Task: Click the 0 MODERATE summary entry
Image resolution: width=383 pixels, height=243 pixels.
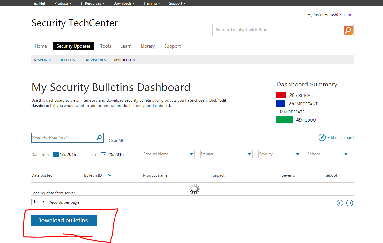Action: point(292,111)
